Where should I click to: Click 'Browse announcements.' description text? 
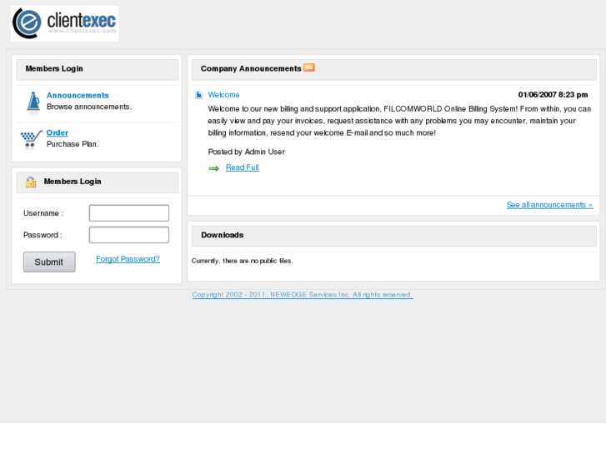89,107
